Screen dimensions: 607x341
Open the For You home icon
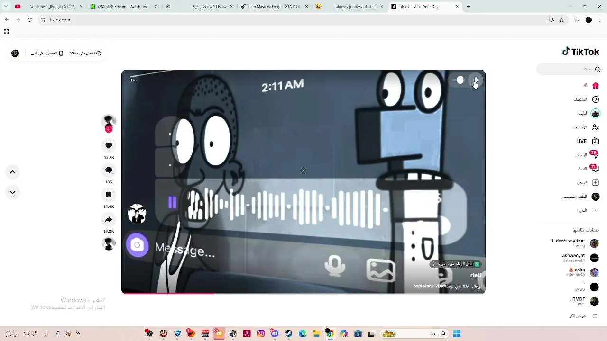pyautogui.click(x=596, y=86)
